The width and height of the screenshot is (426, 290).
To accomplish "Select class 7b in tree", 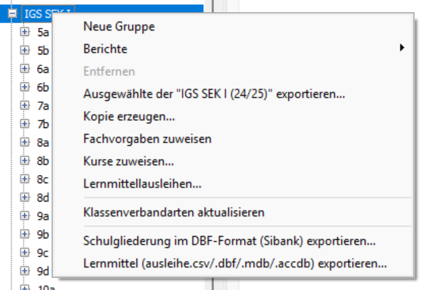I will 43,123.
